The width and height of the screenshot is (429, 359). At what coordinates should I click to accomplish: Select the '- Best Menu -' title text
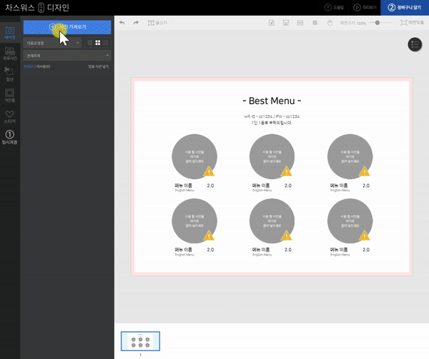click(272, 101)
